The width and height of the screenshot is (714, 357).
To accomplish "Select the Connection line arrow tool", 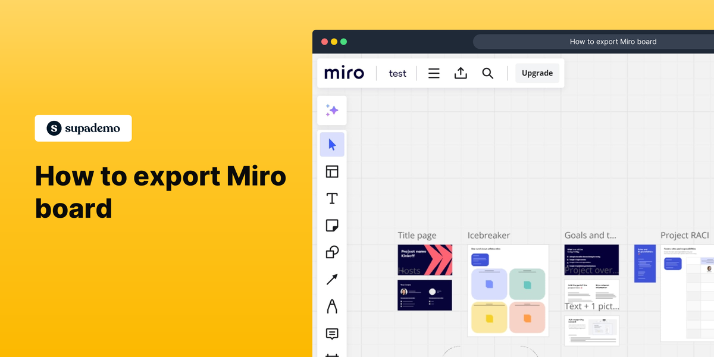I will [x=332, y=279].
